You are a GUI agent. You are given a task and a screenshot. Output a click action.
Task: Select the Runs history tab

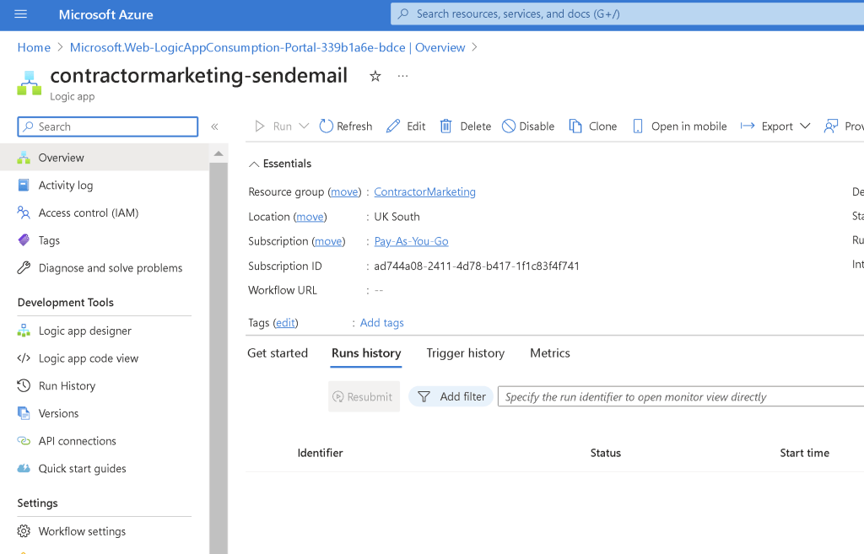[x=366, y=353]
